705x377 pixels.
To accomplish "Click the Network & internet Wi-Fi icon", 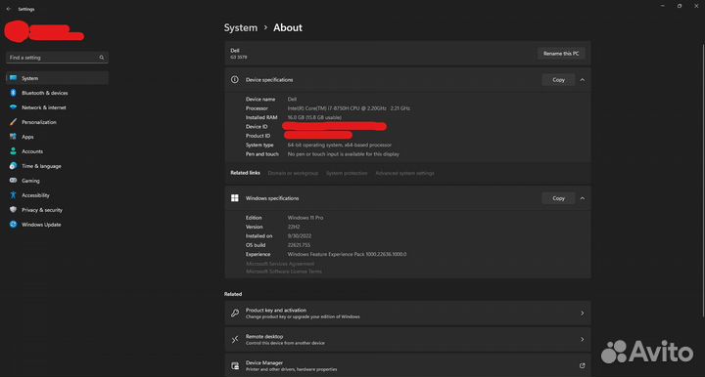I will tap(13, 107).
